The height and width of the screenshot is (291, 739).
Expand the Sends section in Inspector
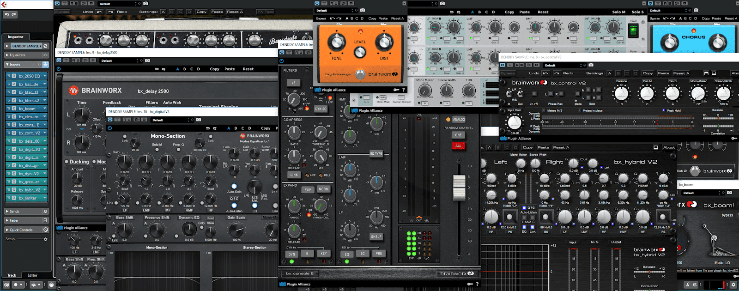pyautogui.click(x=7, y=211)
